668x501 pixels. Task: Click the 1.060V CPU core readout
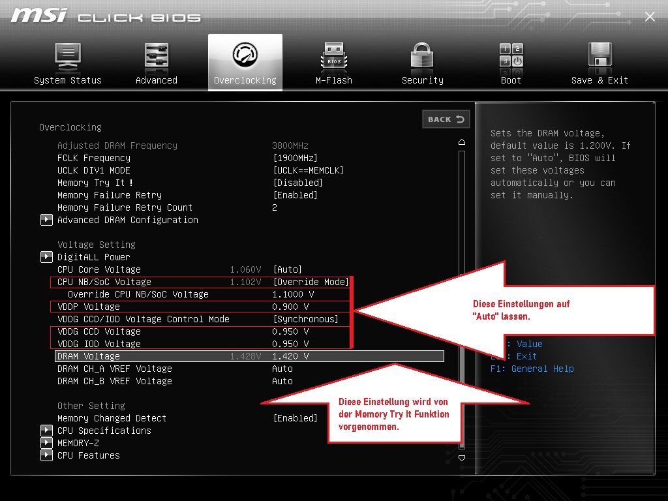coord(245,269)
